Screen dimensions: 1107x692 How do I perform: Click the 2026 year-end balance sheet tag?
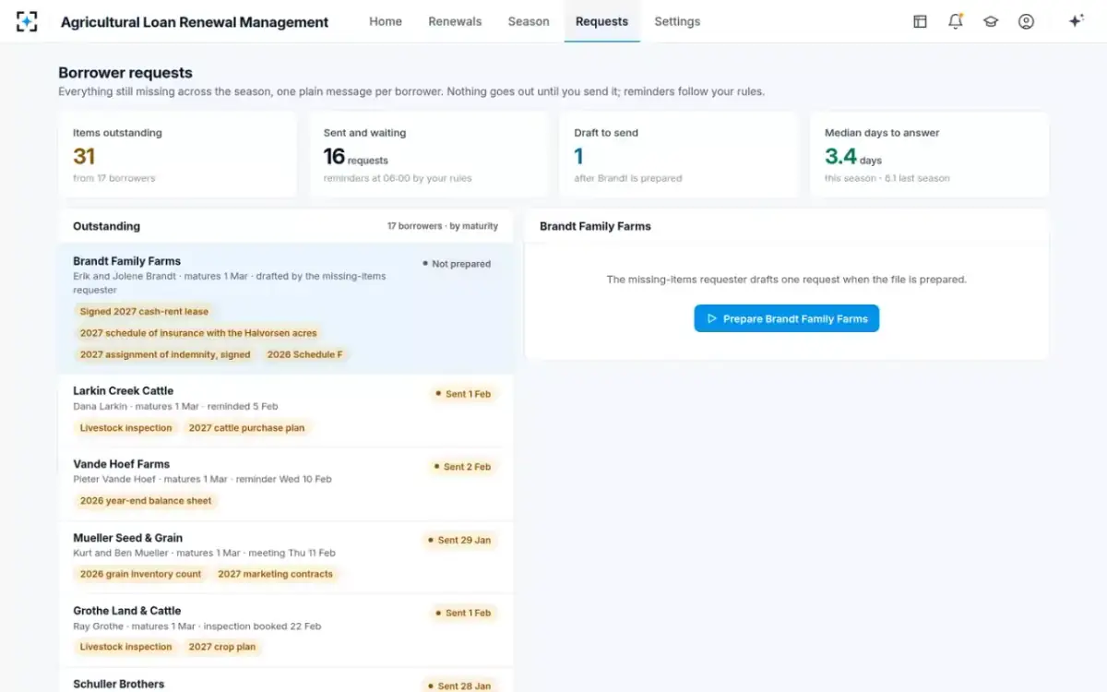(146, 501)
